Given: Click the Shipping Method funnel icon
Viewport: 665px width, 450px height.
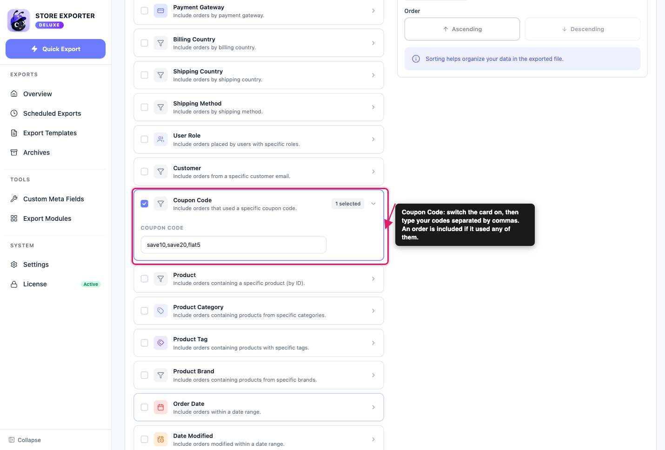Looking at the screenshot, I should coord(160,107).
